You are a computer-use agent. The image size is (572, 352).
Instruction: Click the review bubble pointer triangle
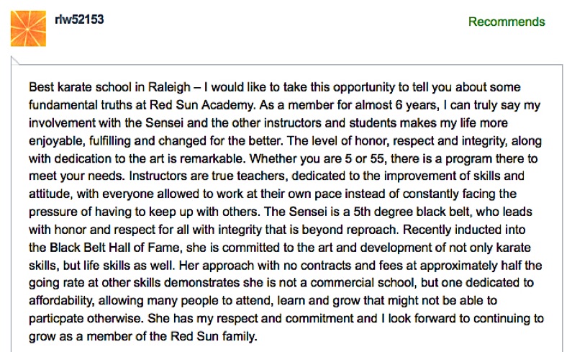click(15, 61)
